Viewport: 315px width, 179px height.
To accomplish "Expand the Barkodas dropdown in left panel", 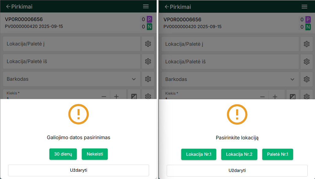I will pyautogui.click(x=134, y=79).
